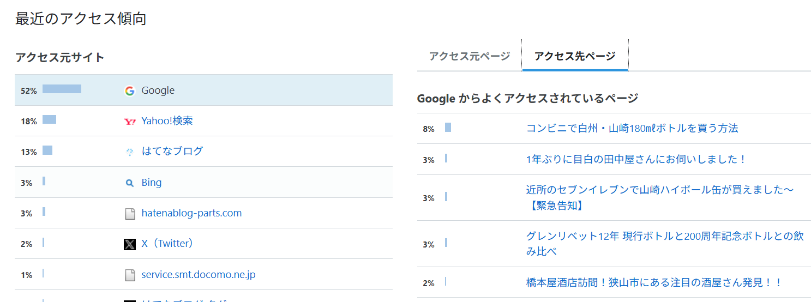Open the service.smt.docomo.ne.jp link
This screenshot has height=302, width=811.
[199, 275]
